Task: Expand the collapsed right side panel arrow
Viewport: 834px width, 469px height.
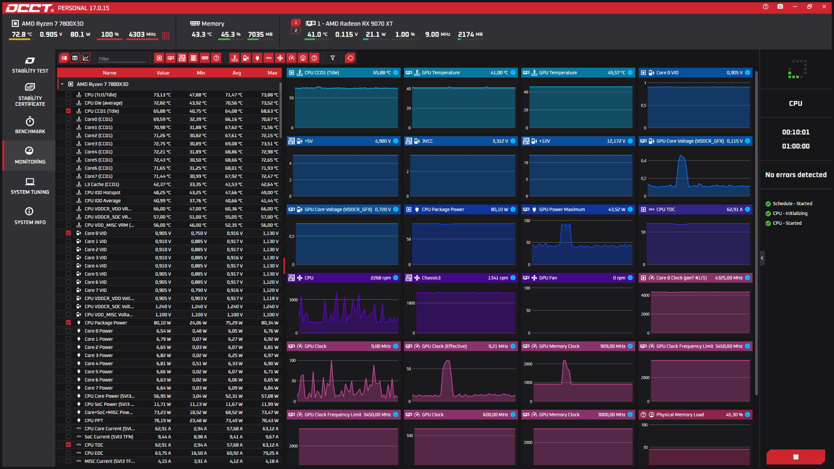Action: (762, 258)
